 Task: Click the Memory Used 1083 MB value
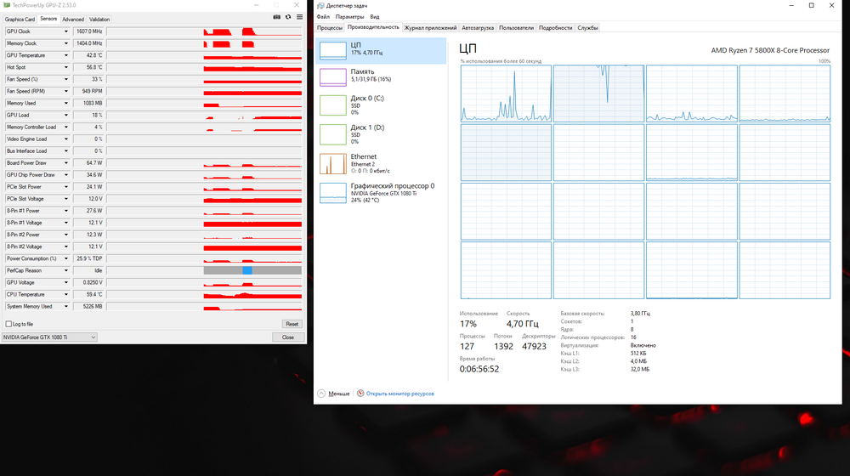[88, 103]
